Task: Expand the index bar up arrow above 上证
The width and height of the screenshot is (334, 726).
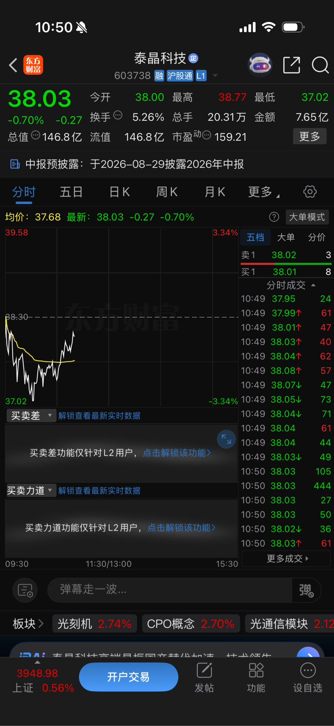Action: 37,663
